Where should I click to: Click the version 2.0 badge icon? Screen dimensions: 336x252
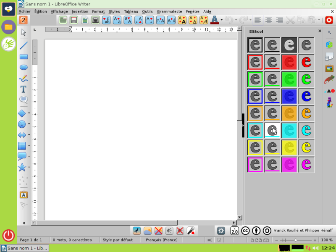click(x=234, y=231)
